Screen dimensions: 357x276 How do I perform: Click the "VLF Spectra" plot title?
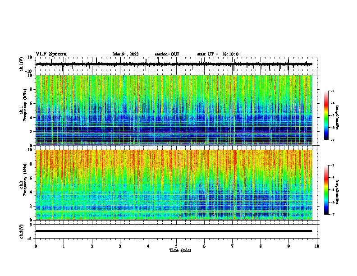pyautogui.click(x=51, y=54)
